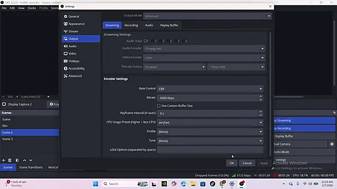
Task: Add a new scene with plus icon
Action: 4,160
